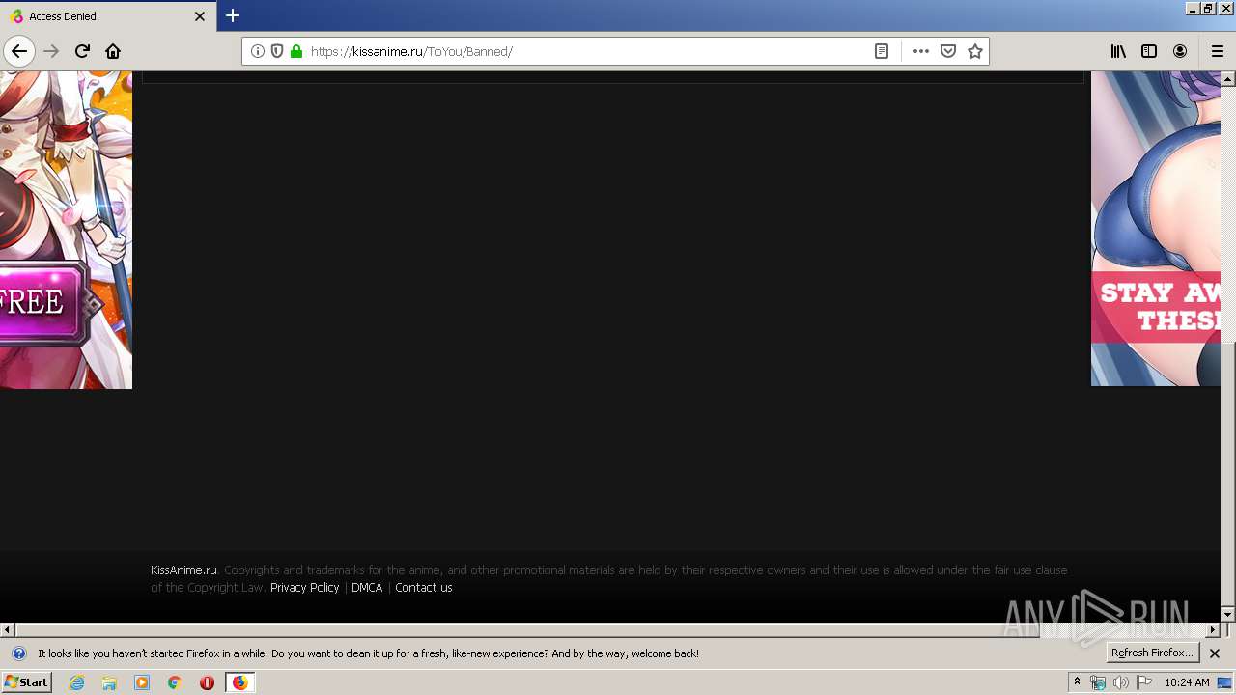Save page to Pocket

[x=948, y=51]
